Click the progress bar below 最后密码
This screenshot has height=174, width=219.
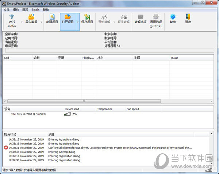[x=109, y=50]
